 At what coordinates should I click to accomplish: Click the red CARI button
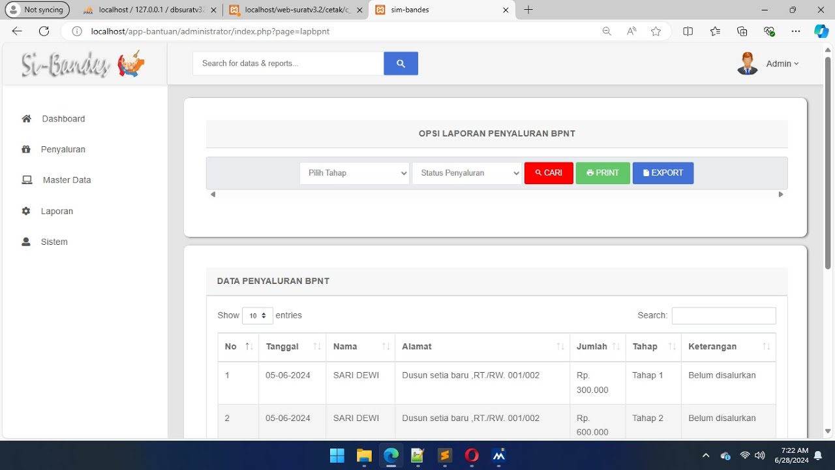[549, 173]
